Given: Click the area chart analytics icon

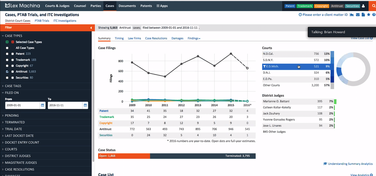Looking at the screenshot, I should tap(352, 15).
